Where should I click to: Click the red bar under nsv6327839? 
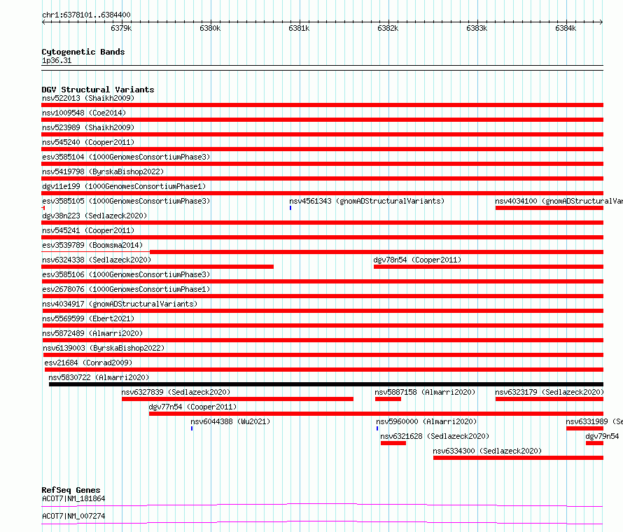coord(237,399)
